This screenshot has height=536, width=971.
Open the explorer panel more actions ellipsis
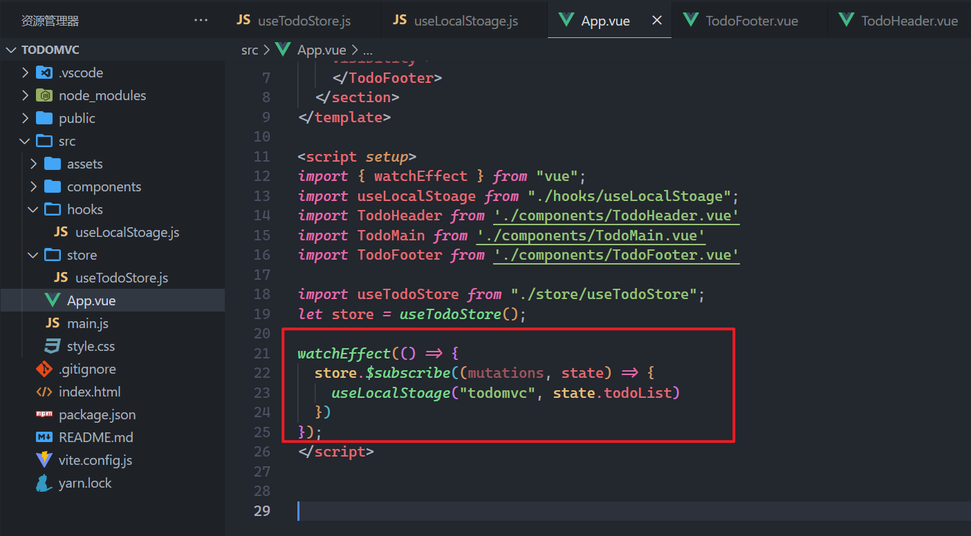[201, 21]
